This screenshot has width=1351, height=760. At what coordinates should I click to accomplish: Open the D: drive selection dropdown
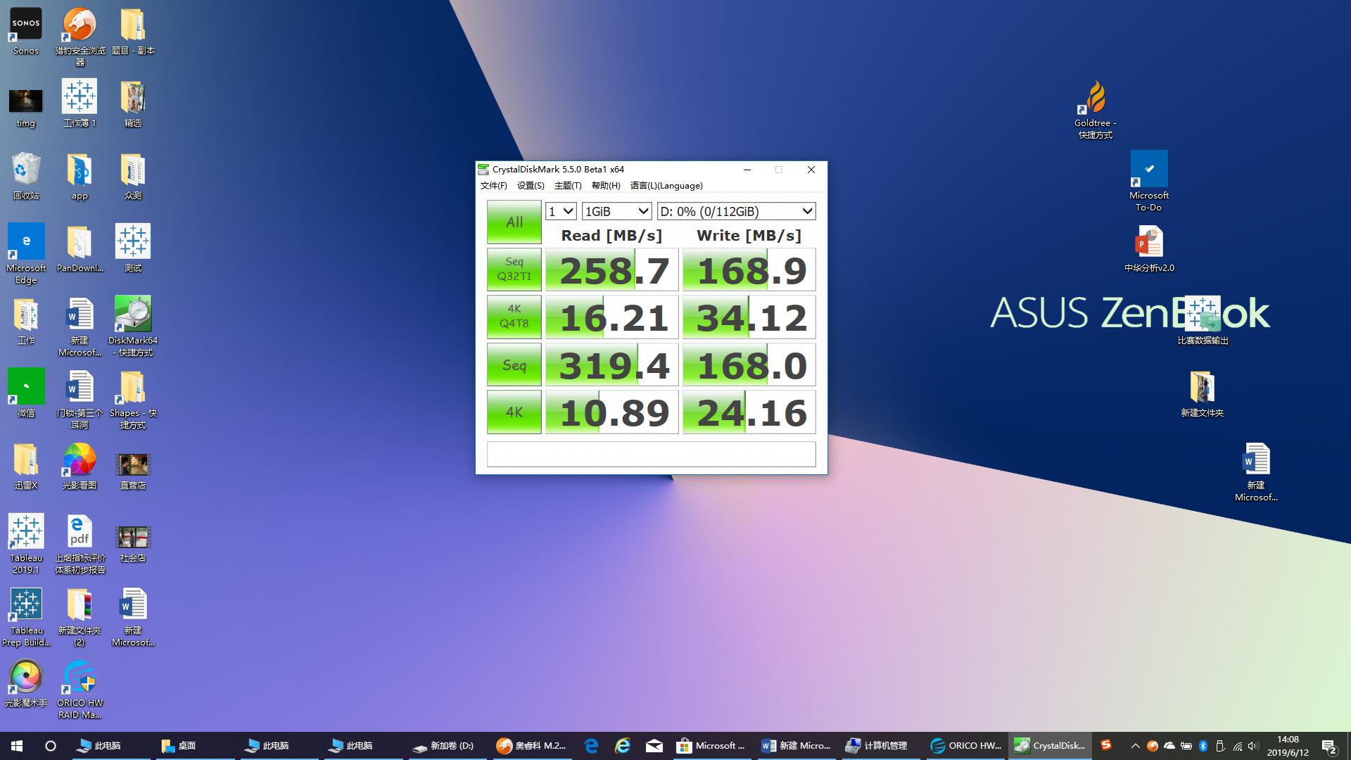click(x=736, y=211)
